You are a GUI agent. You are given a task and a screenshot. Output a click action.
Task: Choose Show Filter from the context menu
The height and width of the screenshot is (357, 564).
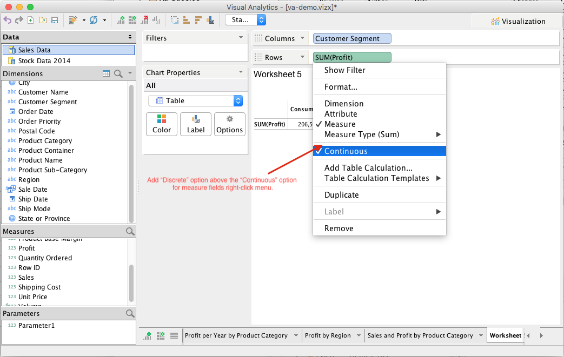380,70
